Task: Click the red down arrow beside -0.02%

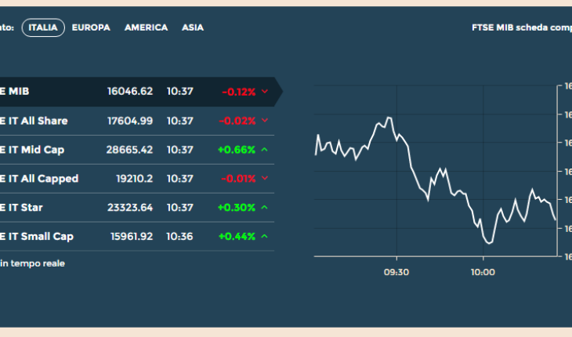Action: click(x=265, y=121)
